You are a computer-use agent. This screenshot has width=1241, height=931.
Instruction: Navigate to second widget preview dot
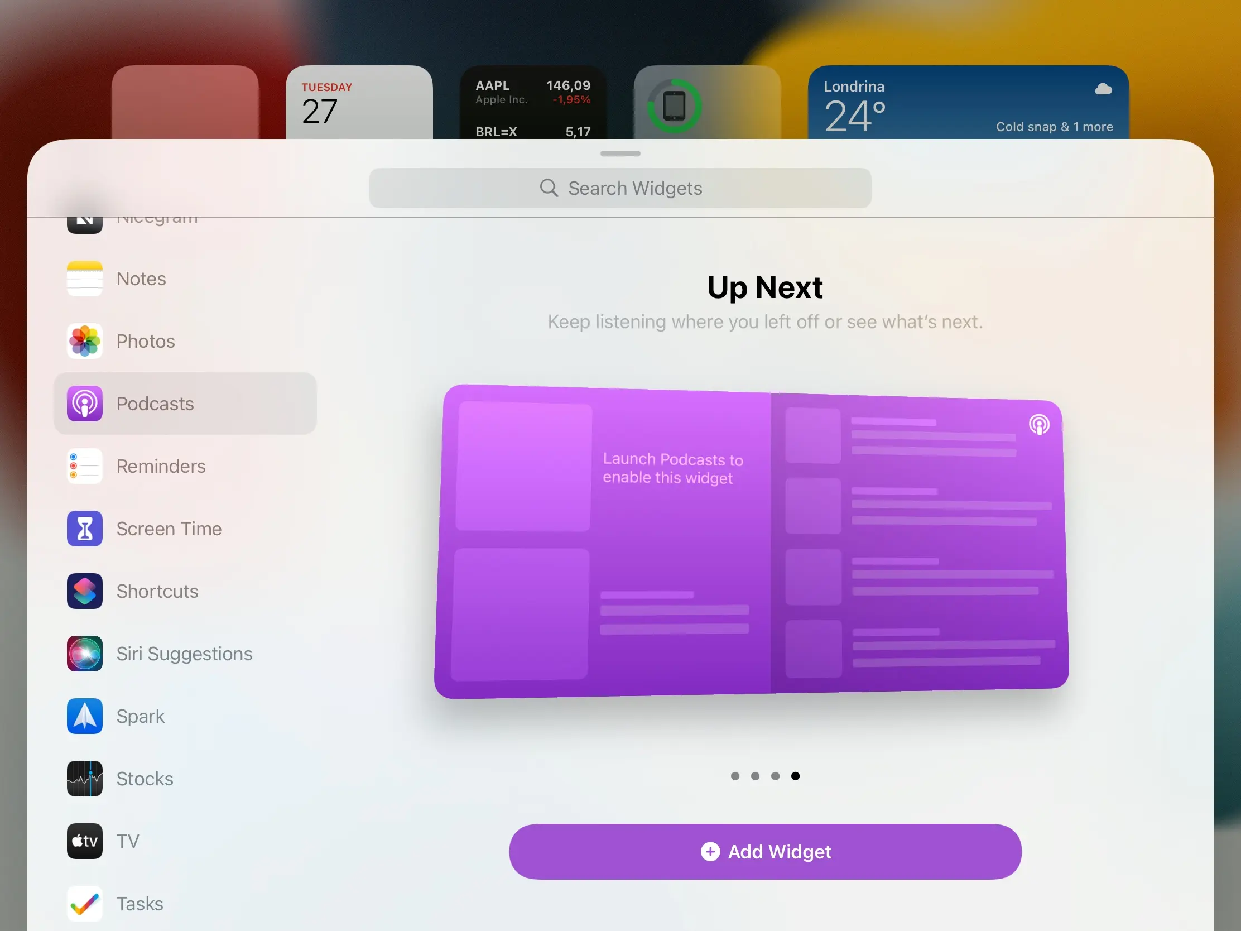[x=754, y=775]
